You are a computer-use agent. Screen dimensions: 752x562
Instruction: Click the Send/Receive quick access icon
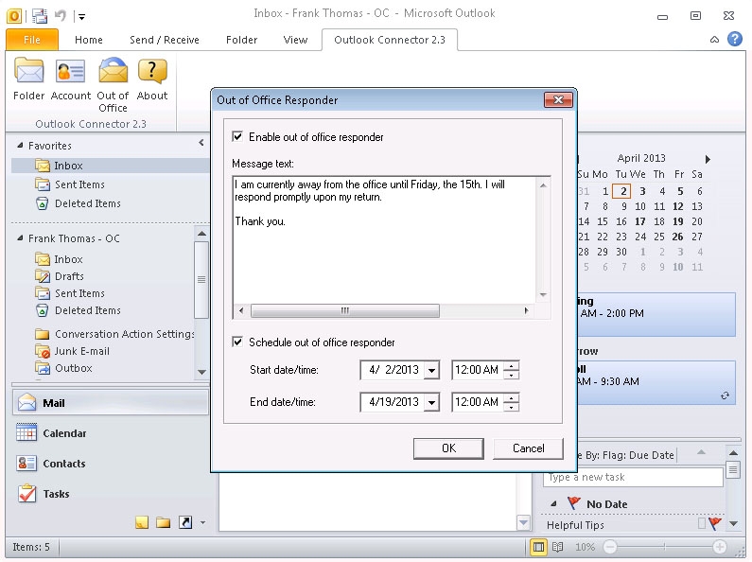pyautogui.click(x=40, y=16)
